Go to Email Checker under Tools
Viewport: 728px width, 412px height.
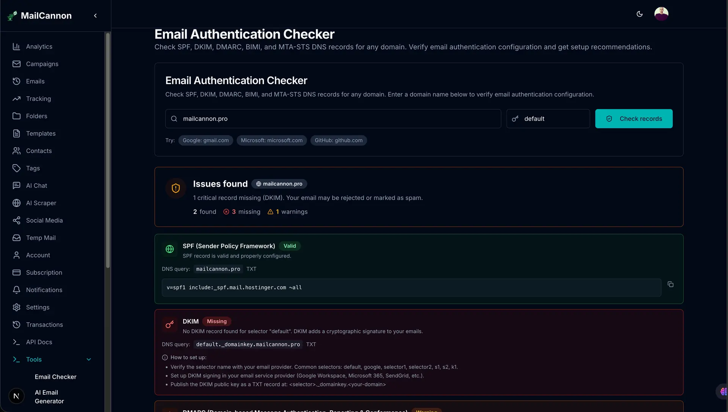pos(55,377)
